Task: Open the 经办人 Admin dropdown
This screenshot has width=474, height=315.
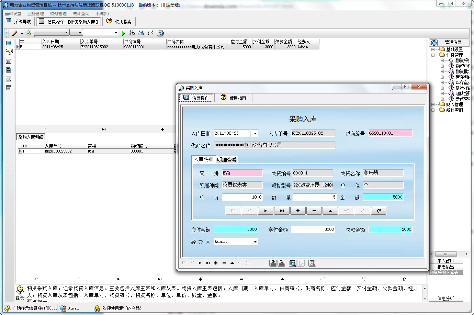Action: pos(255,242)
